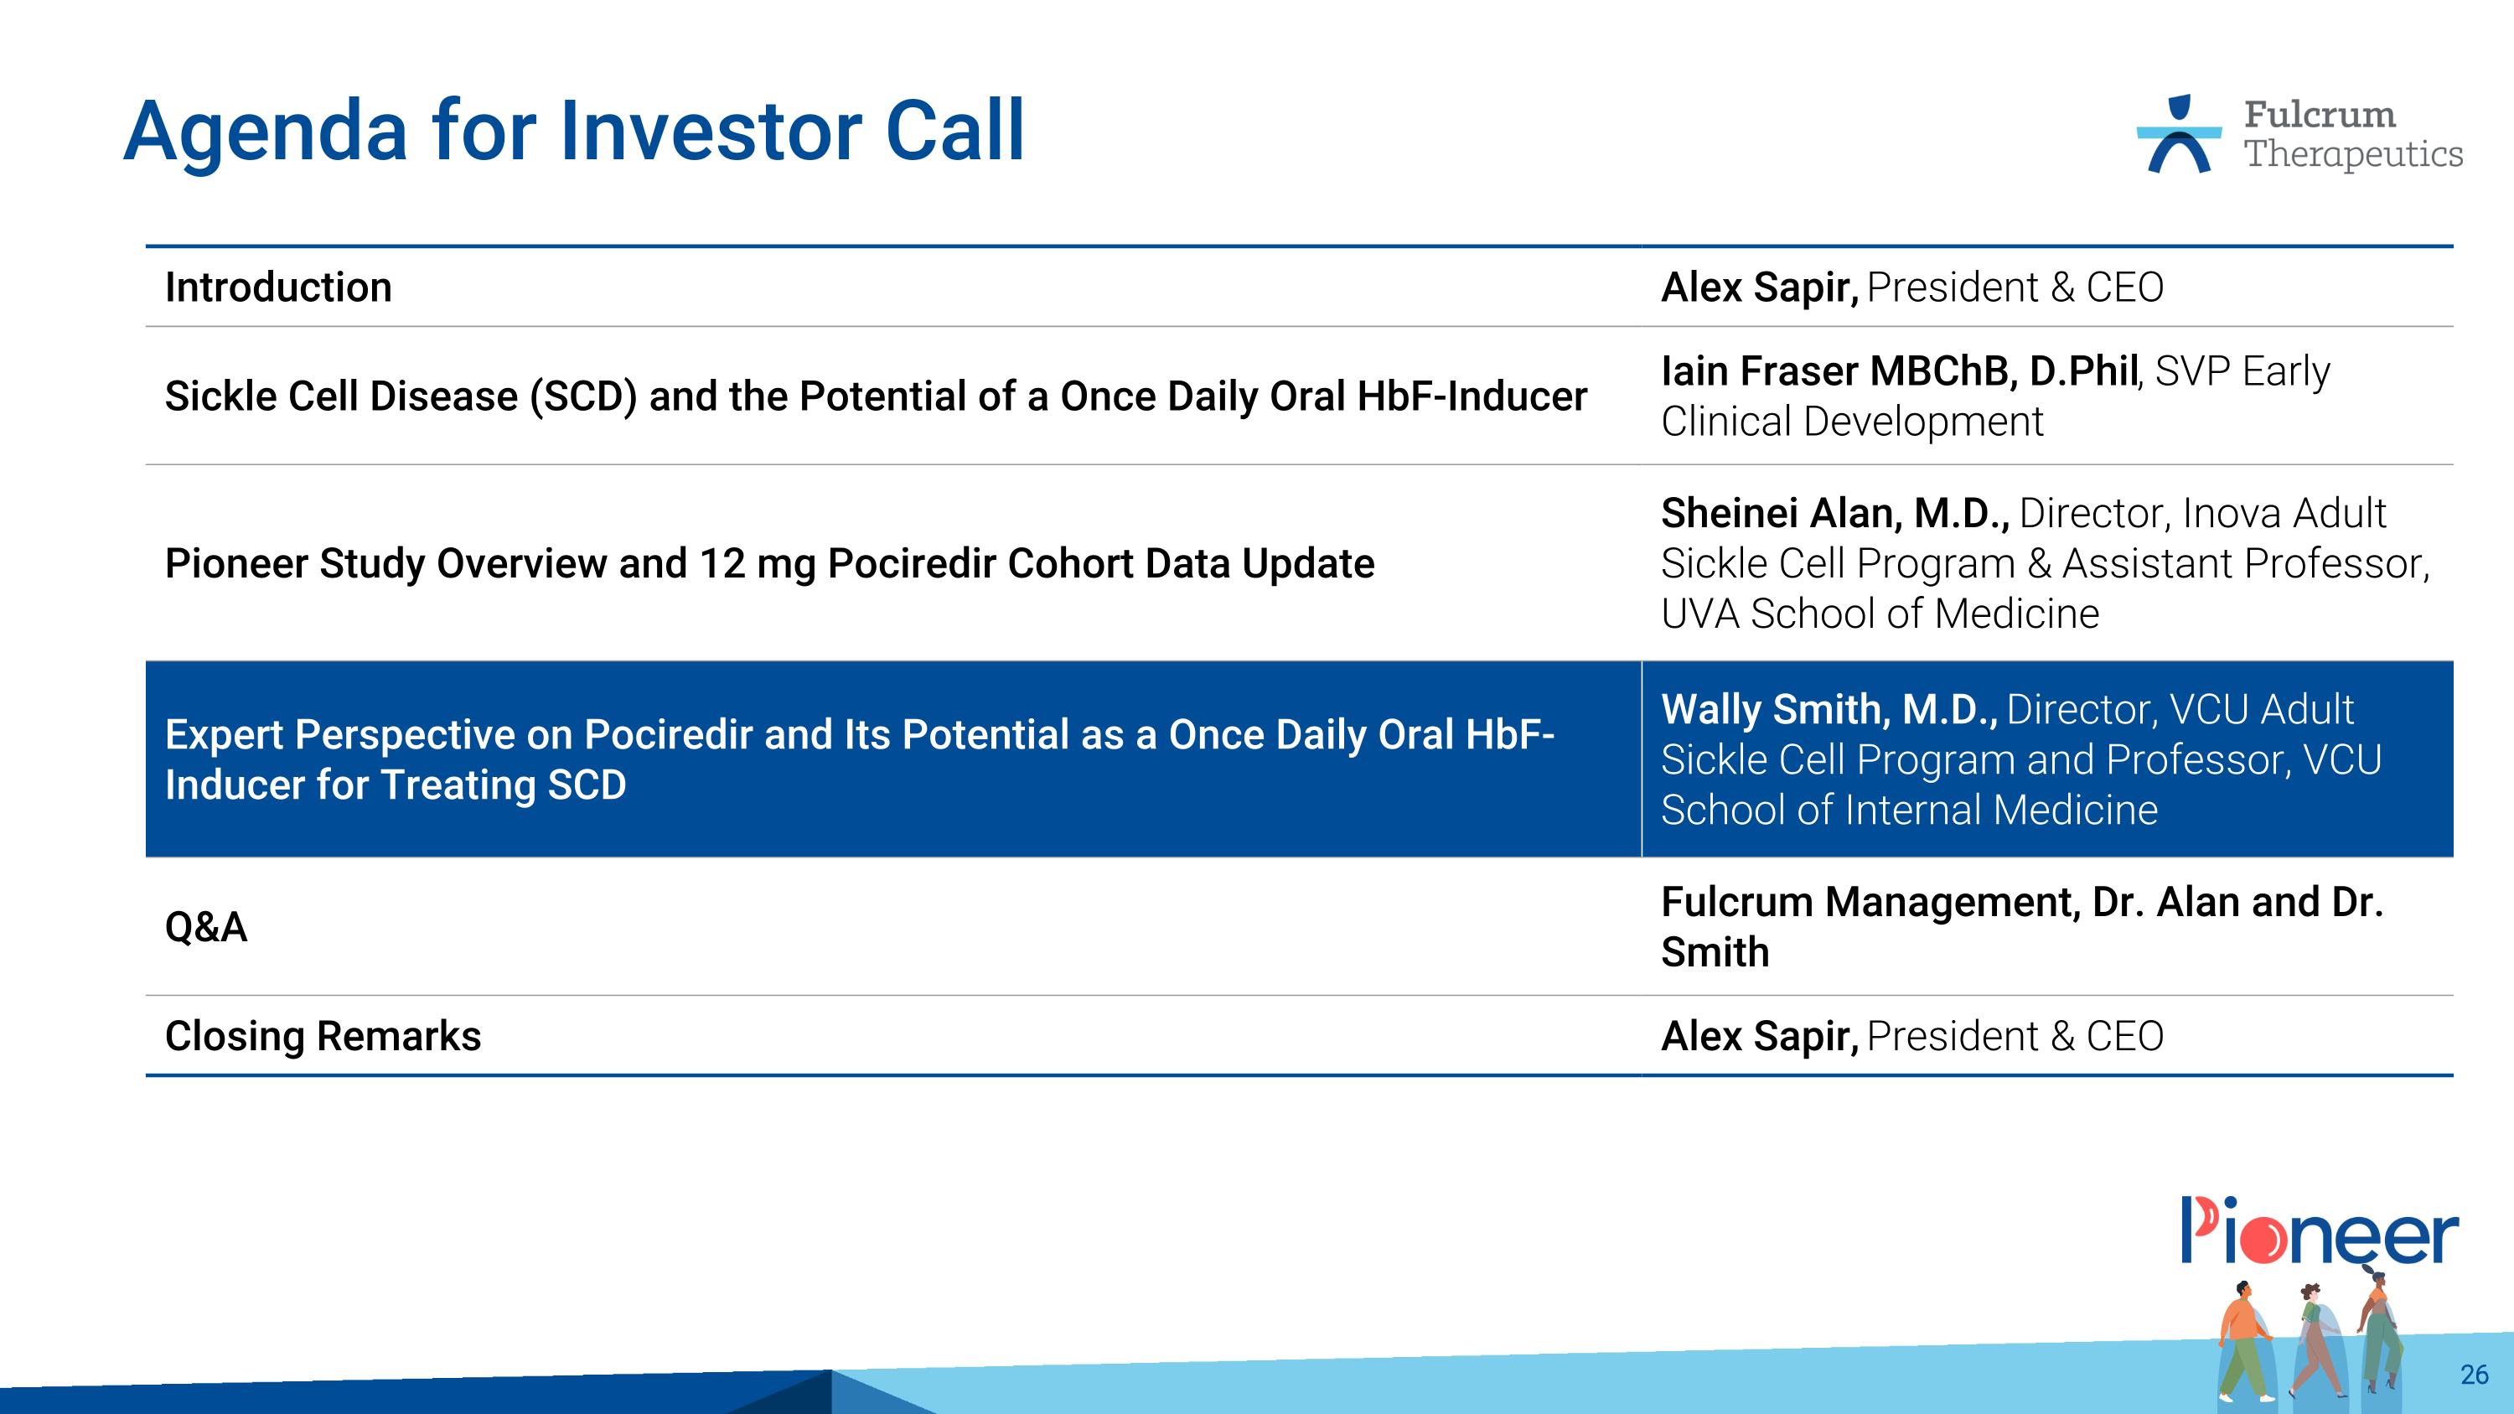This screenshot has width=2514, height=1414.
Task: Click speaker name Sheinei Alan, M.D.
Action: point(1834,513)
